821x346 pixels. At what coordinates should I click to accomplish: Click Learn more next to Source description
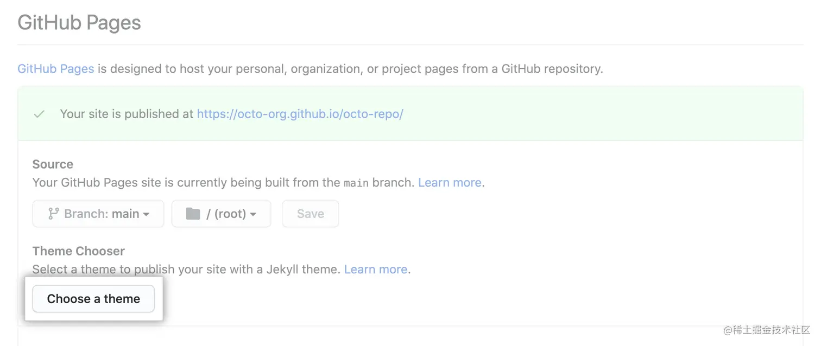point(450,182)
